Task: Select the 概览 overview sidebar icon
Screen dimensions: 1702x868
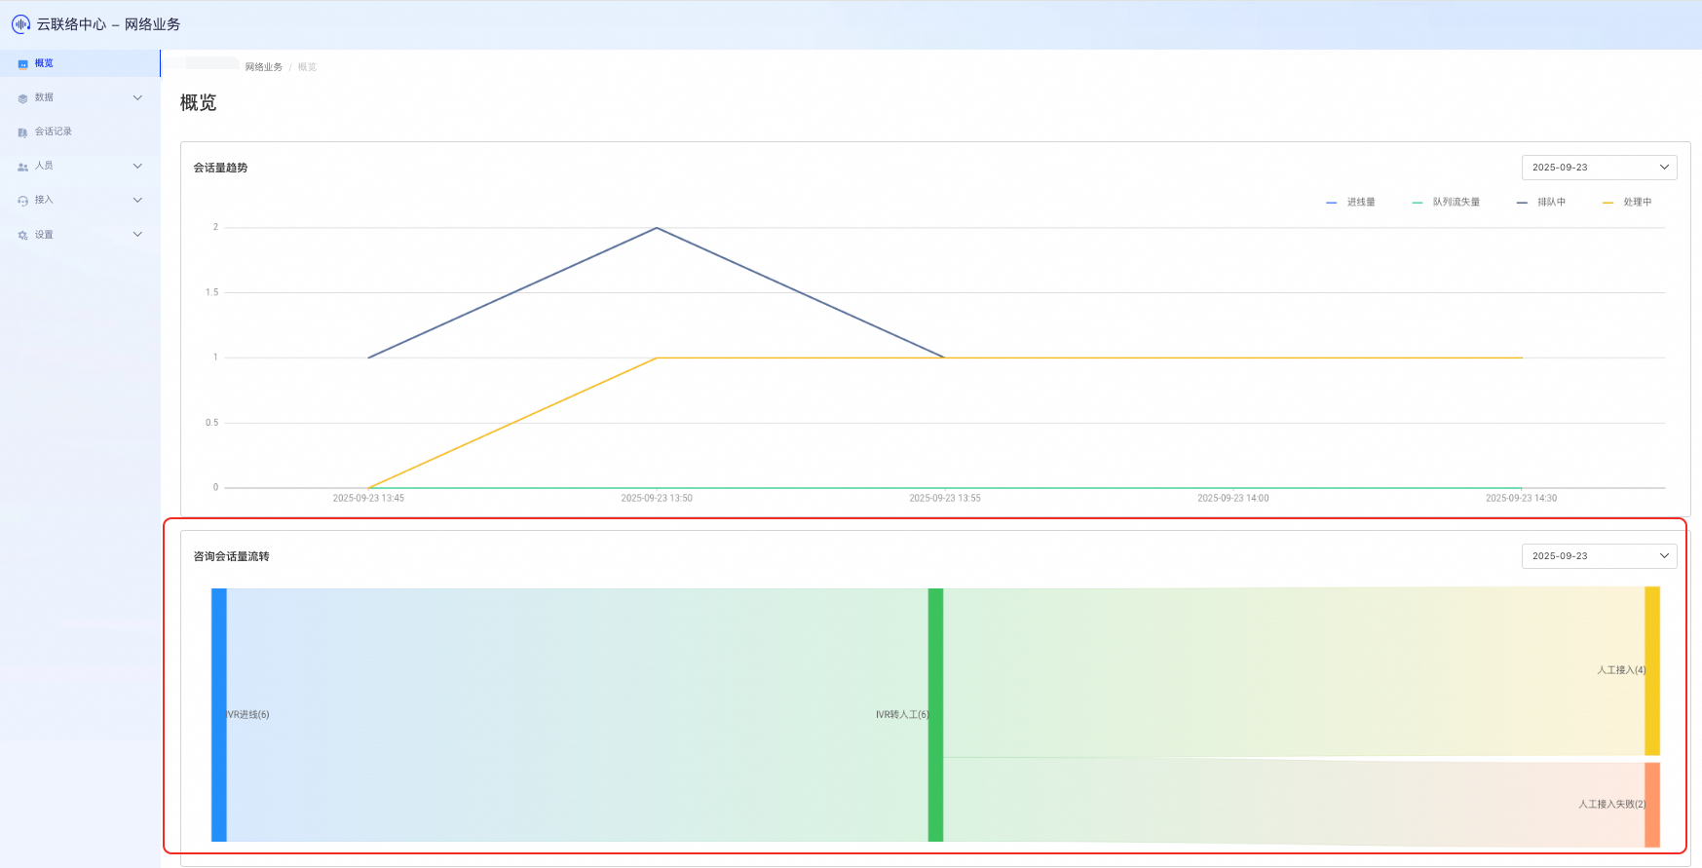Action: (22, 64)
